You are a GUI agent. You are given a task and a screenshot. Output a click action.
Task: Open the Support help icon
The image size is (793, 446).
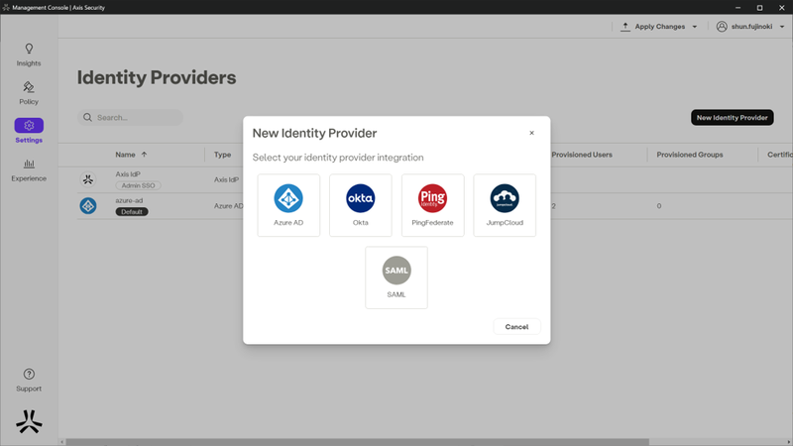29,375
